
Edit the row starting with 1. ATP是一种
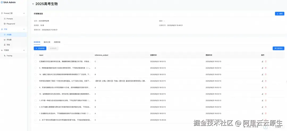click(x=262, y=100)
